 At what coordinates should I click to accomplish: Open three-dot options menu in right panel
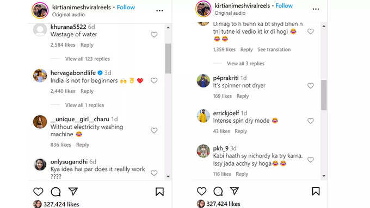point(316,9)
